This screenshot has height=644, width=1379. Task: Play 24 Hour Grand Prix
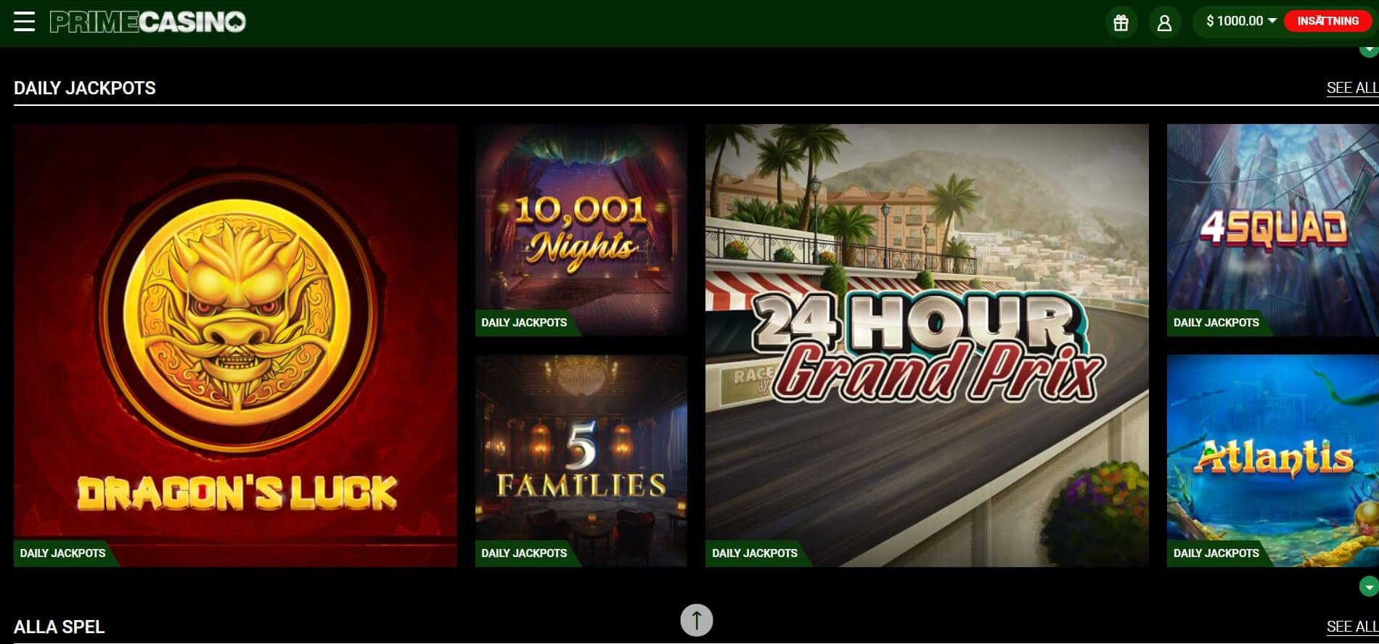coord(927,345)
